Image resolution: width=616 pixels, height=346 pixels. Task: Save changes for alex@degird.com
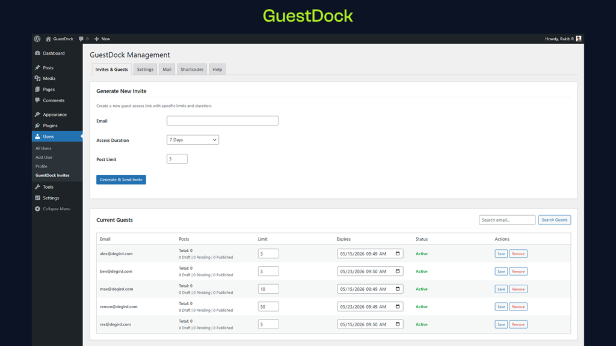(x=501, y=254)
